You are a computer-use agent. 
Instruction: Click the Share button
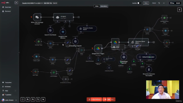point(146,3)
